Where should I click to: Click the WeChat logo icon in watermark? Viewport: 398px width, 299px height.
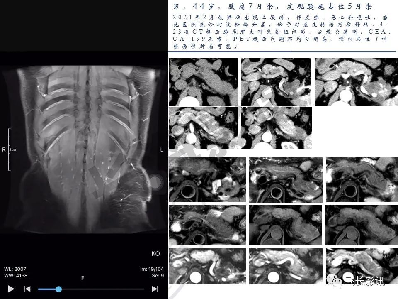click(x=334, y=280)
